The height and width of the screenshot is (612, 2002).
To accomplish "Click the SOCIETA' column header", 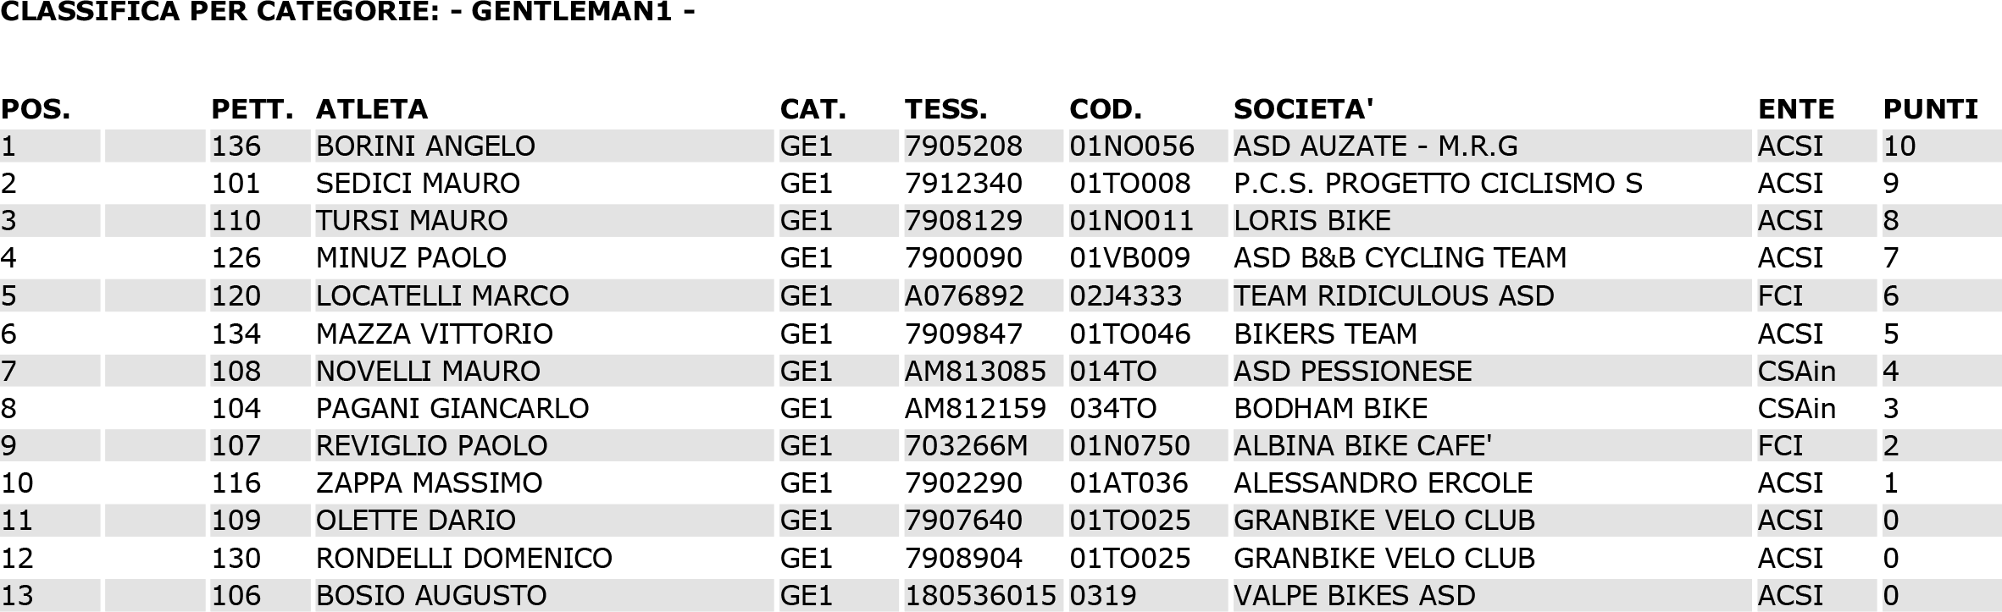I will (1304, 109).
